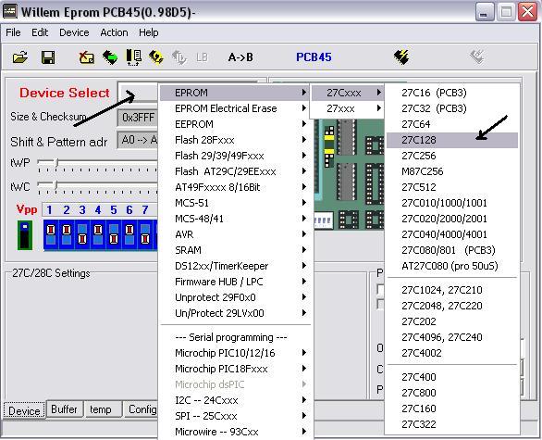Open the Device menu
The image size is (542, 440).
(74, 32)
